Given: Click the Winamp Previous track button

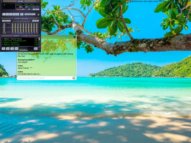Looking at the screenshot, I should click(x=4, y=14).
